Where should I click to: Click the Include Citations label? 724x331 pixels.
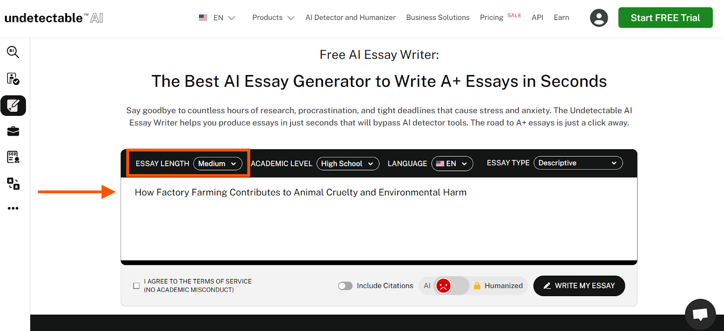(385, 286)
